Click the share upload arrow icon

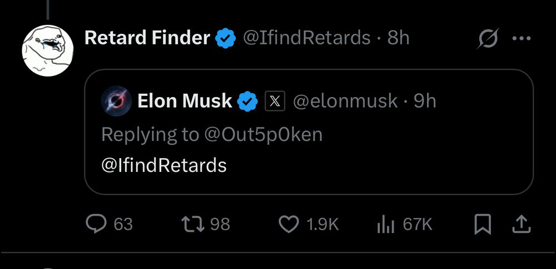click(x=522, y=225)
